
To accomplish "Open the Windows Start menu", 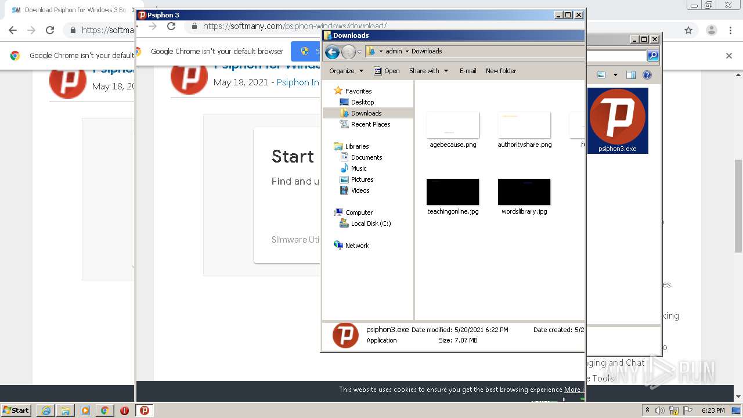I will tap(16, 410).
